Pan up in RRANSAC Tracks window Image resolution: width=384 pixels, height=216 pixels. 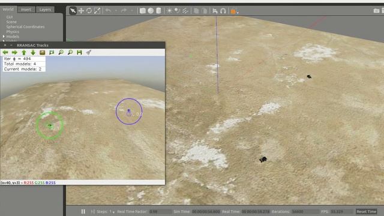coord(24,52)
